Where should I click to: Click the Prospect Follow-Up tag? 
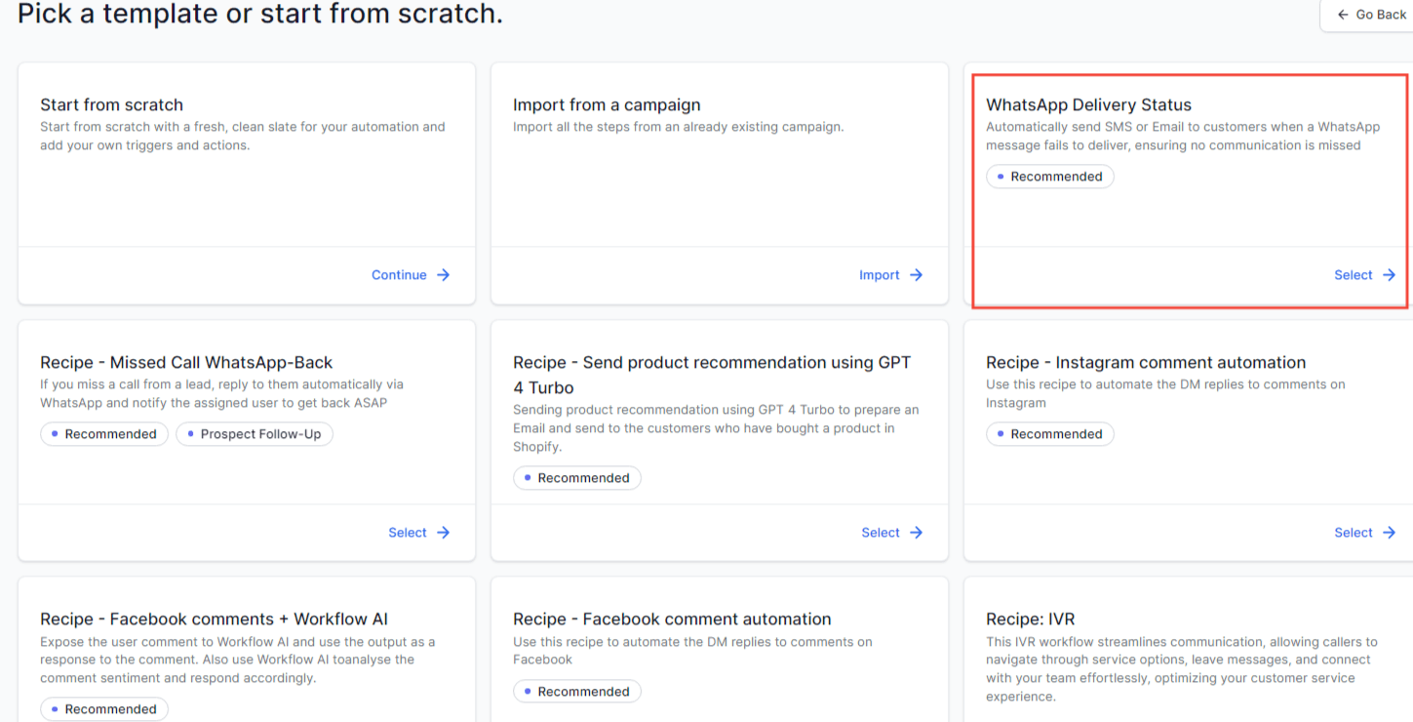click(254, 434)
